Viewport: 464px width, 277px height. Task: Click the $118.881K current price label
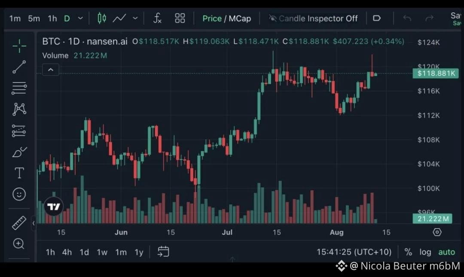coord(436,73)
